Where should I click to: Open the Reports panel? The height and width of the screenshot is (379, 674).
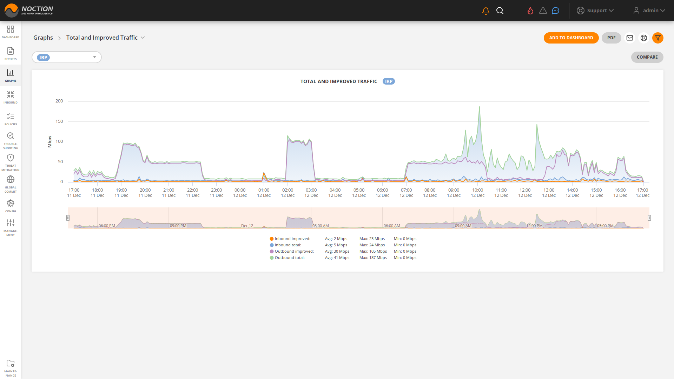coord(11,53)
